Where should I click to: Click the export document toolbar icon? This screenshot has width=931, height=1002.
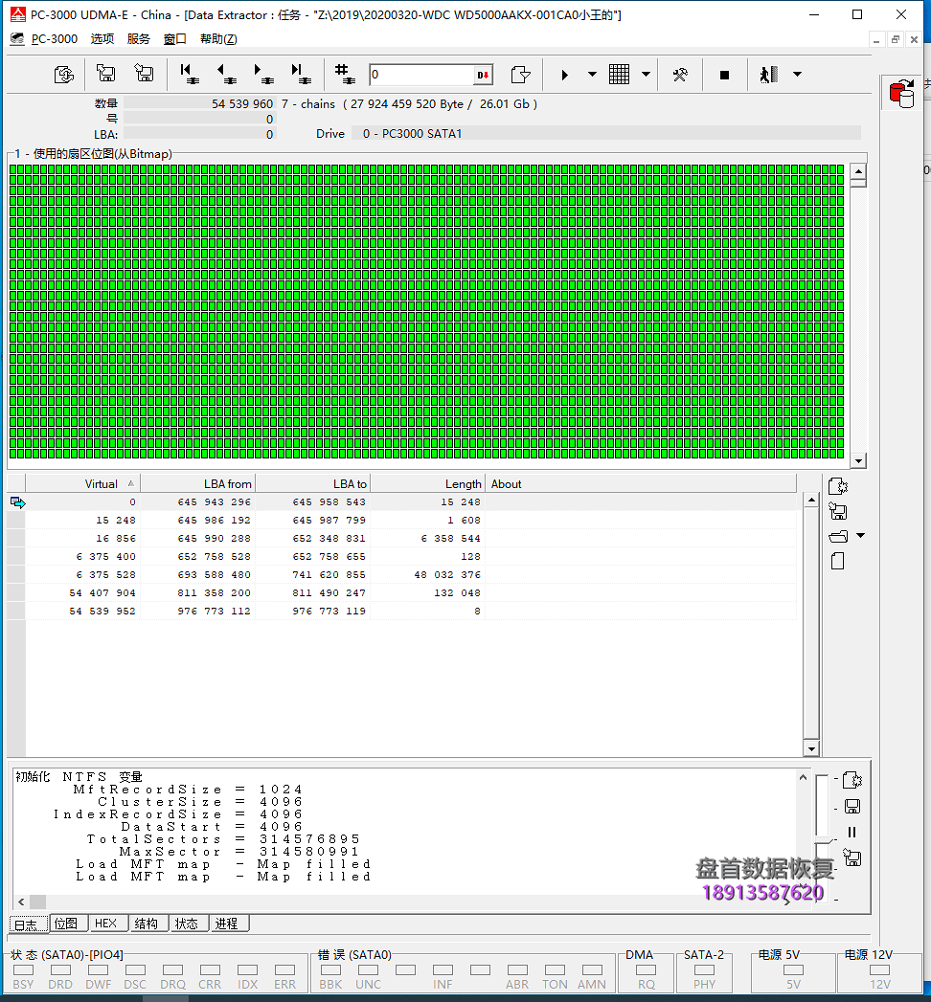point(520,75)
